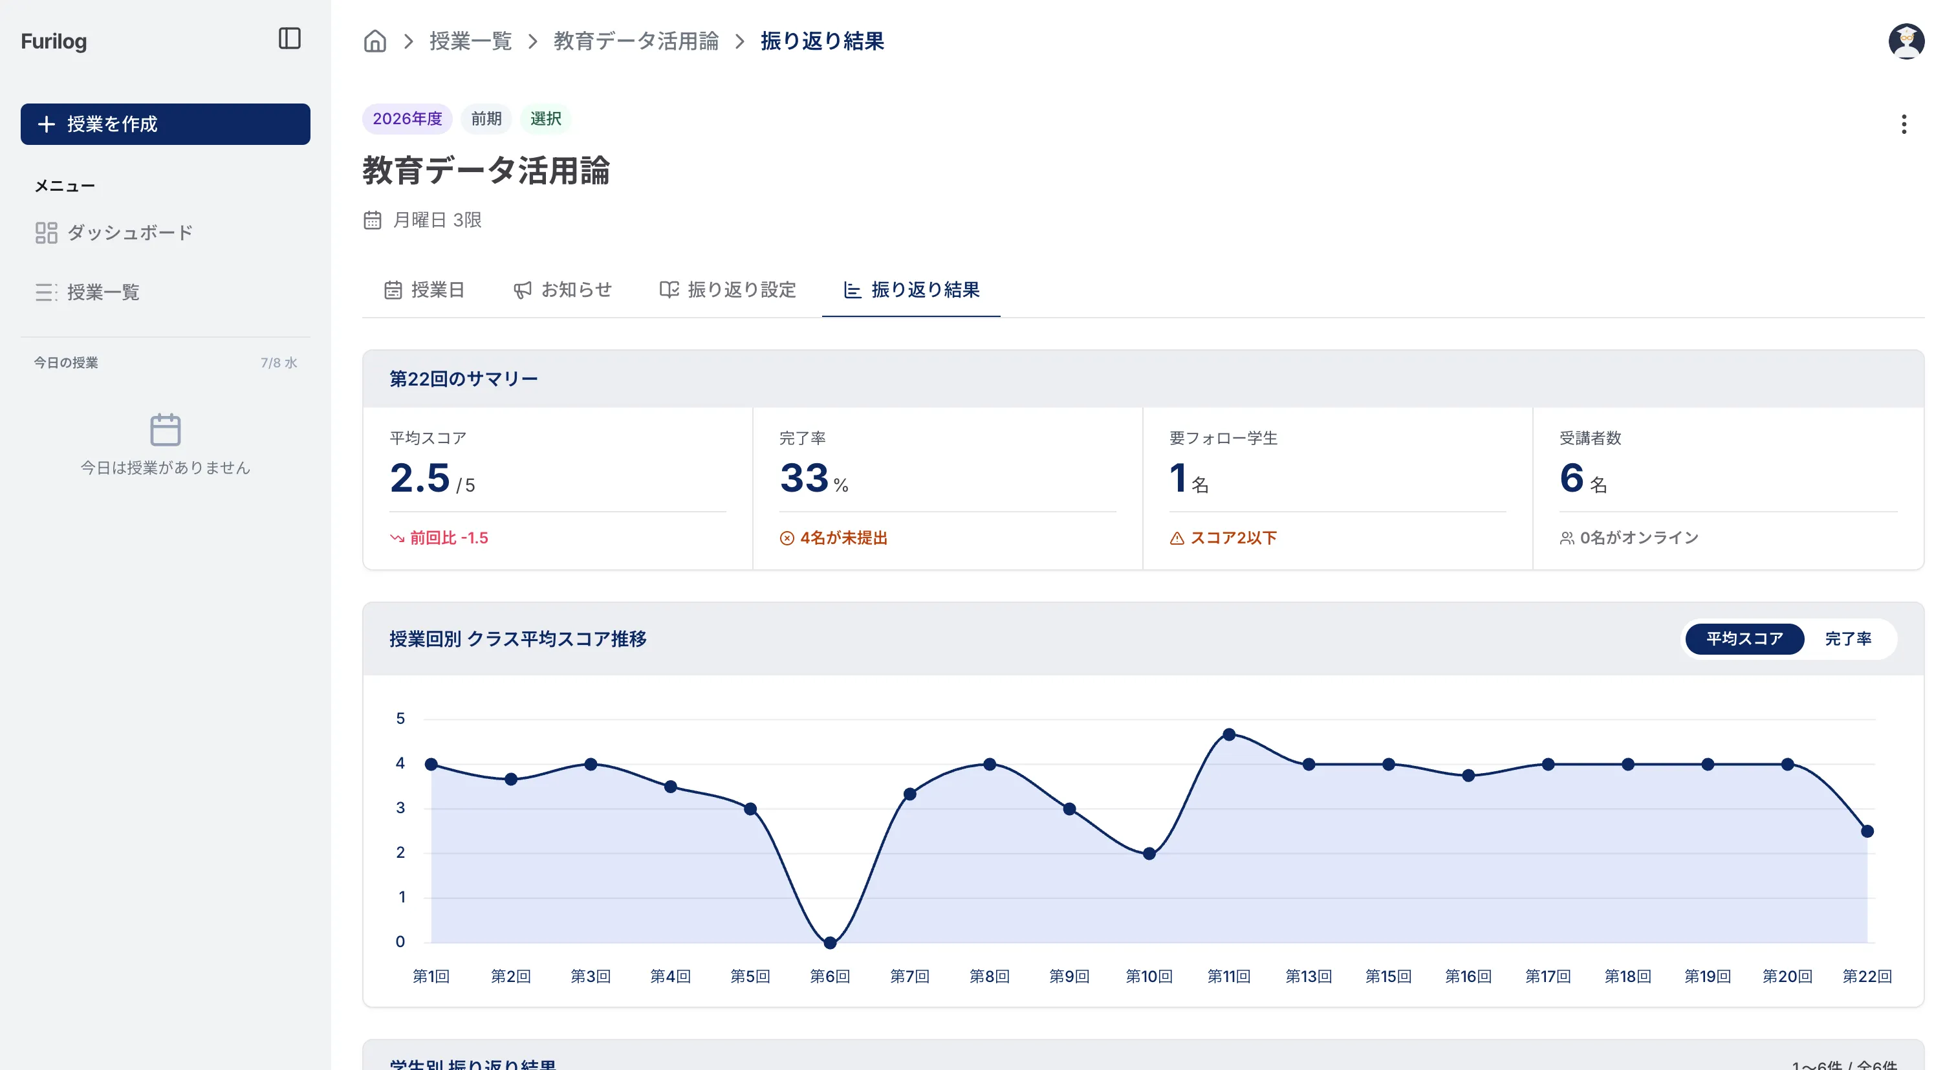Select the 振り返り結果 tab
The image size is (1956, 1070).
(911, 290)
